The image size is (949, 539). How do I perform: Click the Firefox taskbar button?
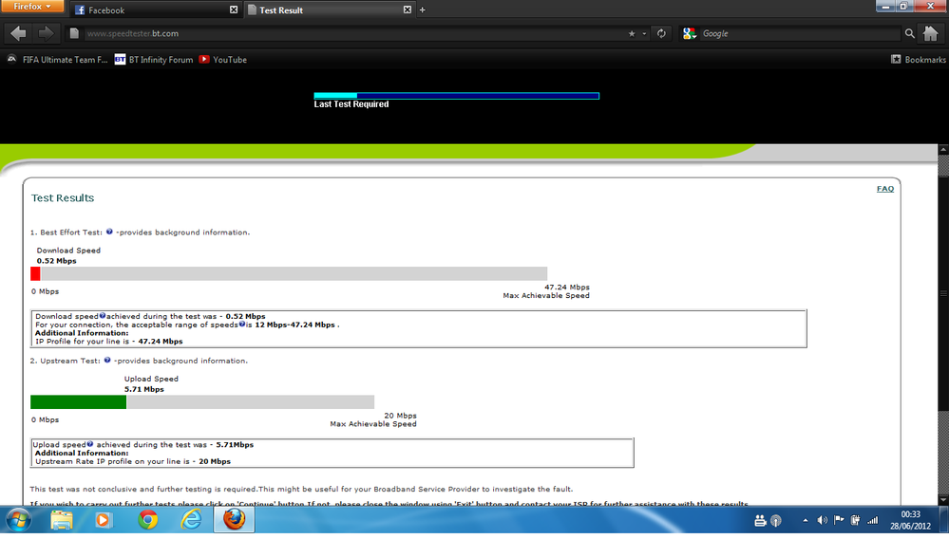point(235,520)
